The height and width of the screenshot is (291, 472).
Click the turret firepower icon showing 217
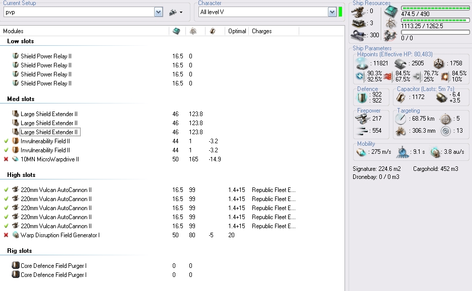point(362,119)
